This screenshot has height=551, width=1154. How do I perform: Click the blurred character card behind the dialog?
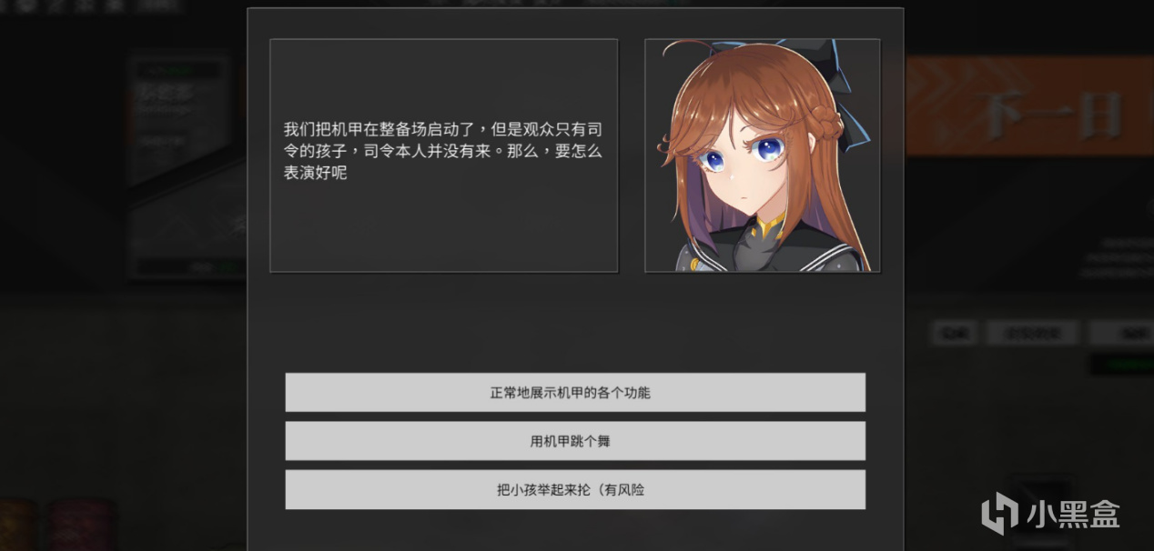187,164
